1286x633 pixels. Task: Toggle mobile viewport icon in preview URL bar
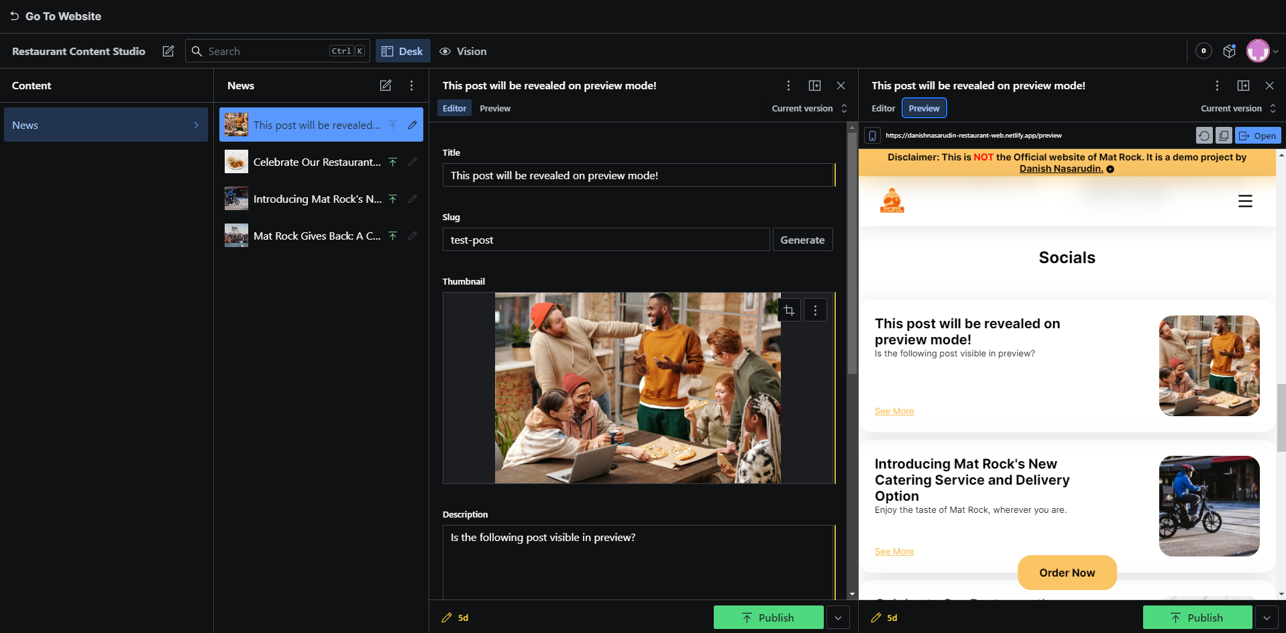(x=872, y=136)
